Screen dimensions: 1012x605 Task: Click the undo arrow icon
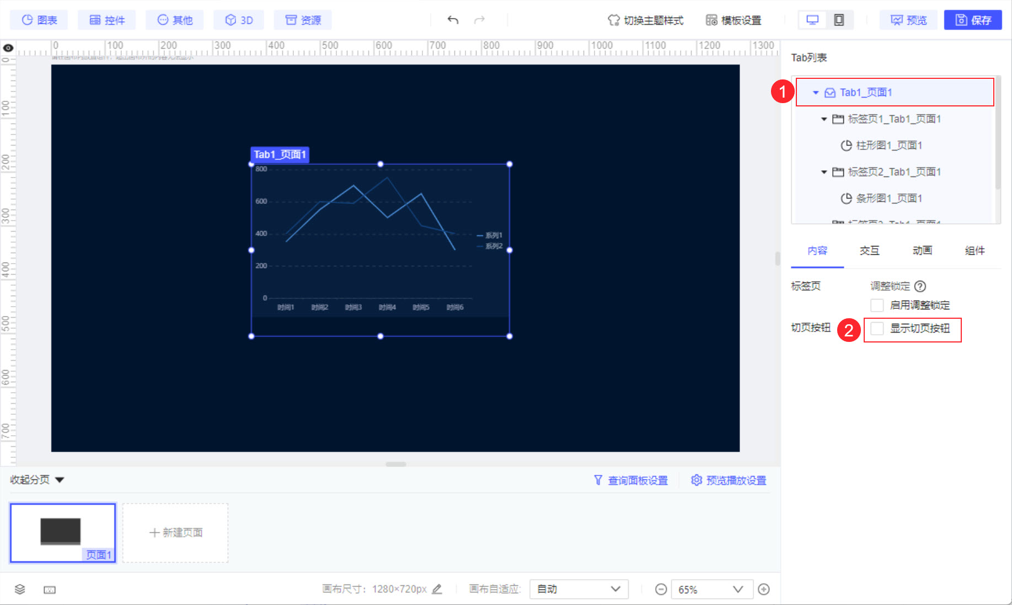pos(453,20)
